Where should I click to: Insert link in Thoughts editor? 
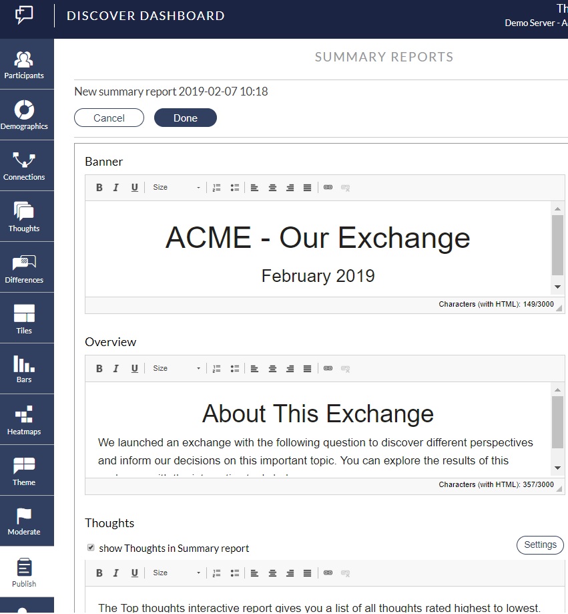pos(328,573)
